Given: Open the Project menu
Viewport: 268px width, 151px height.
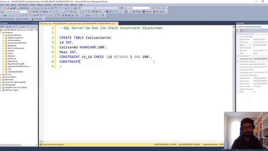Looking at the screenshot, I should (x=33, y=5).
